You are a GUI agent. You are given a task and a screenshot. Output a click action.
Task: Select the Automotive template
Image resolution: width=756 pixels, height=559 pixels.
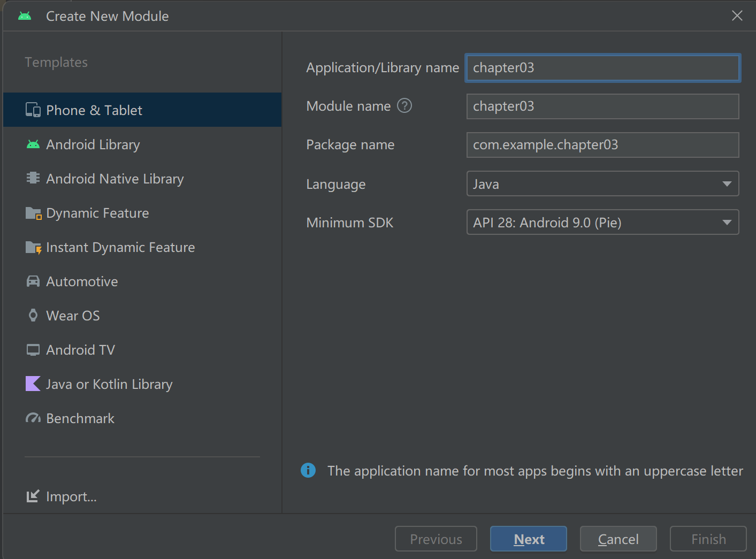pos(142,281)
